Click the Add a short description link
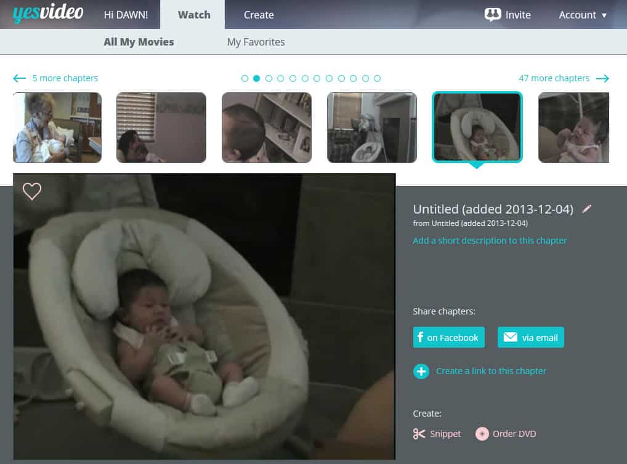Viewport: 627px width, 464px height. (x=490, y=240)
